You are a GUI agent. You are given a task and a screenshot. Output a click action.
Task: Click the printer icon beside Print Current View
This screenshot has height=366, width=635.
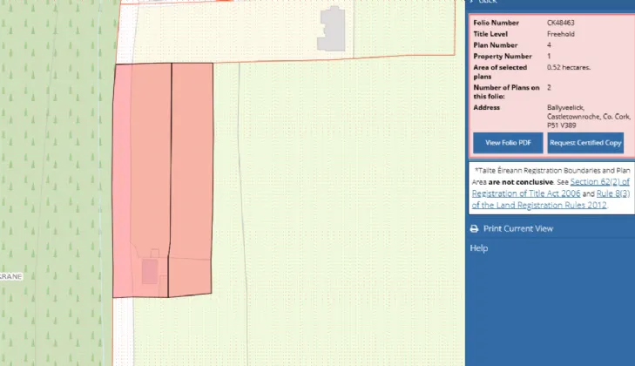pyautogui.click(x=474, y=228)
